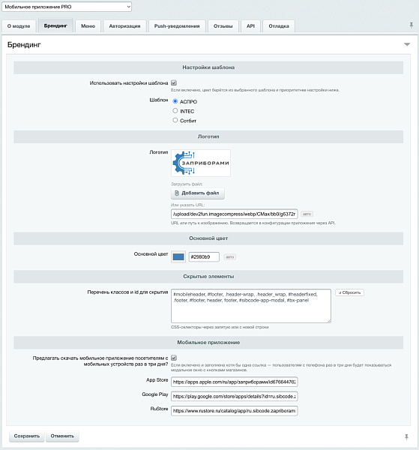This screenshot has height=450, width=419.
Task: Click the Заприборами logo thumbnail
Action: tap(201, 163)
